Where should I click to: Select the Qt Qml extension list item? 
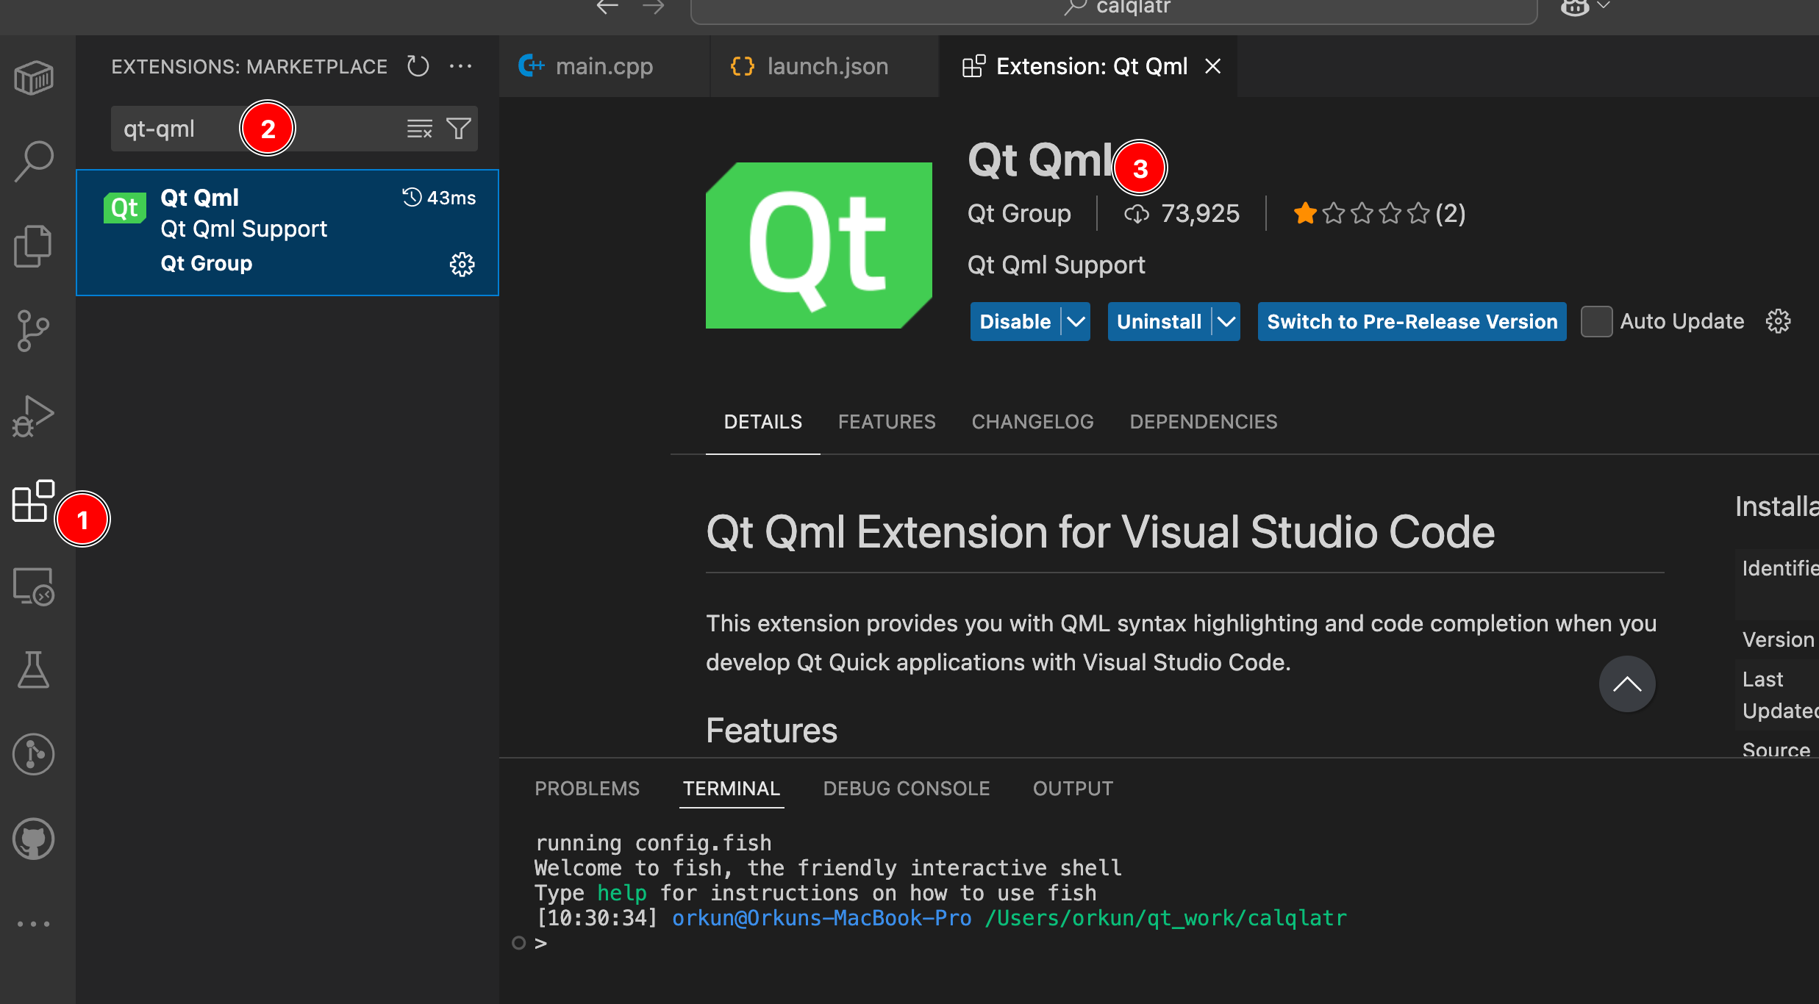287,232
